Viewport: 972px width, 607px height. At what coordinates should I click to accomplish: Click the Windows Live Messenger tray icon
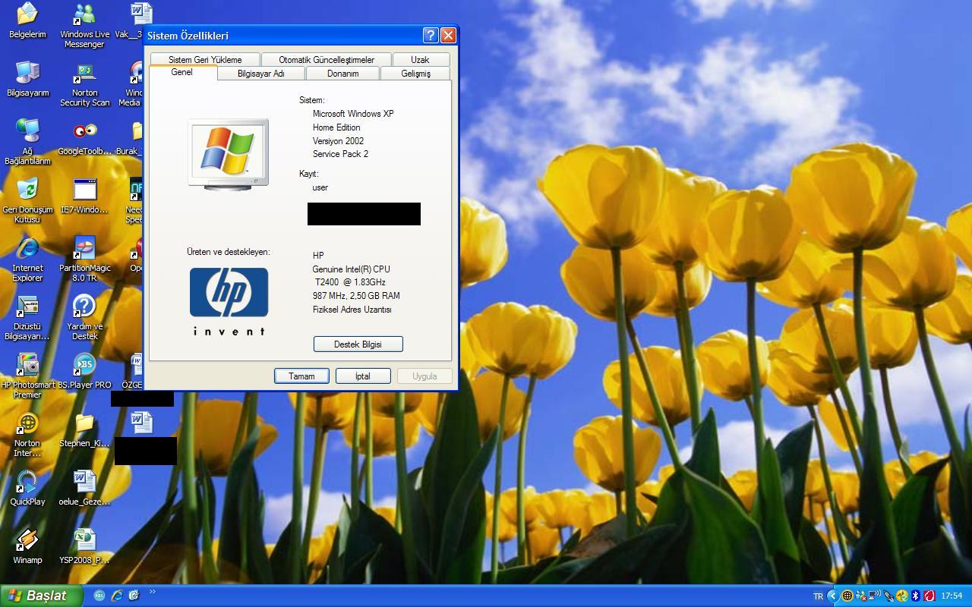coord(861,596)
